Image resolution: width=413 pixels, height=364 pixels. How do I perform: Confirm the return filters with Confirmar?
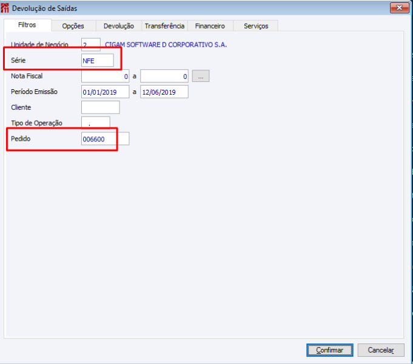point(330,350)
